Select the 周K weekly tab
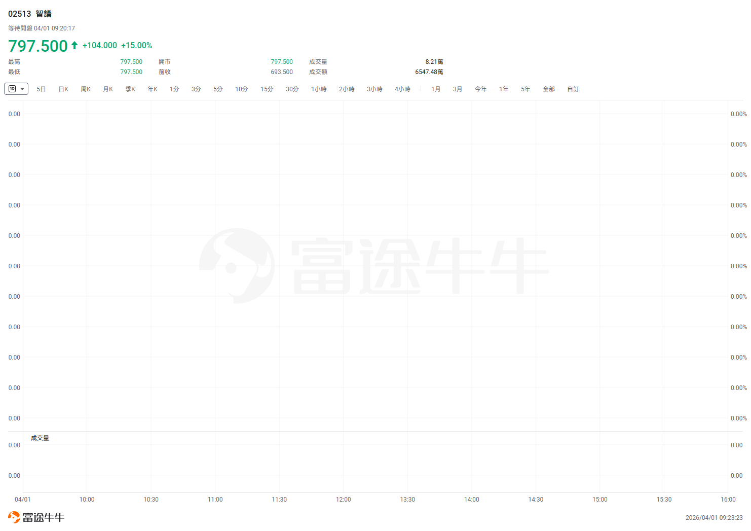Viewport: 751px width, 531px height. [x=86, y=89]
